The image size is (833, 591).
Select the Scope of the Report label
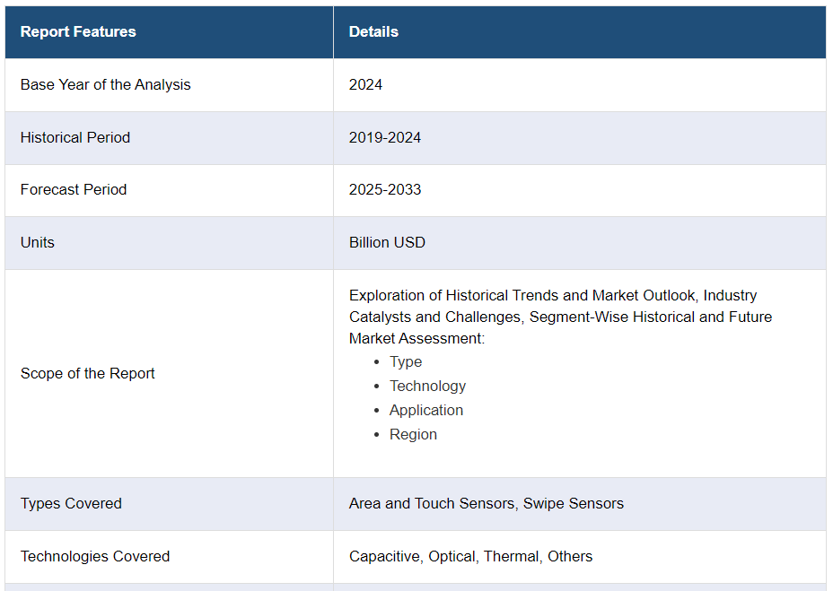(x=88, y=374)
